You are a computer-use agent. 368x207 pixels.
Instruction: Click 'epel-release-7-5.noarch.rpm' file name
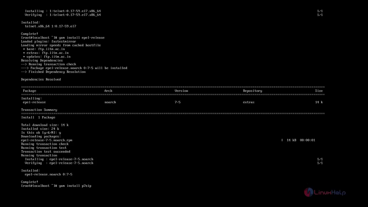tap(47, 140)
